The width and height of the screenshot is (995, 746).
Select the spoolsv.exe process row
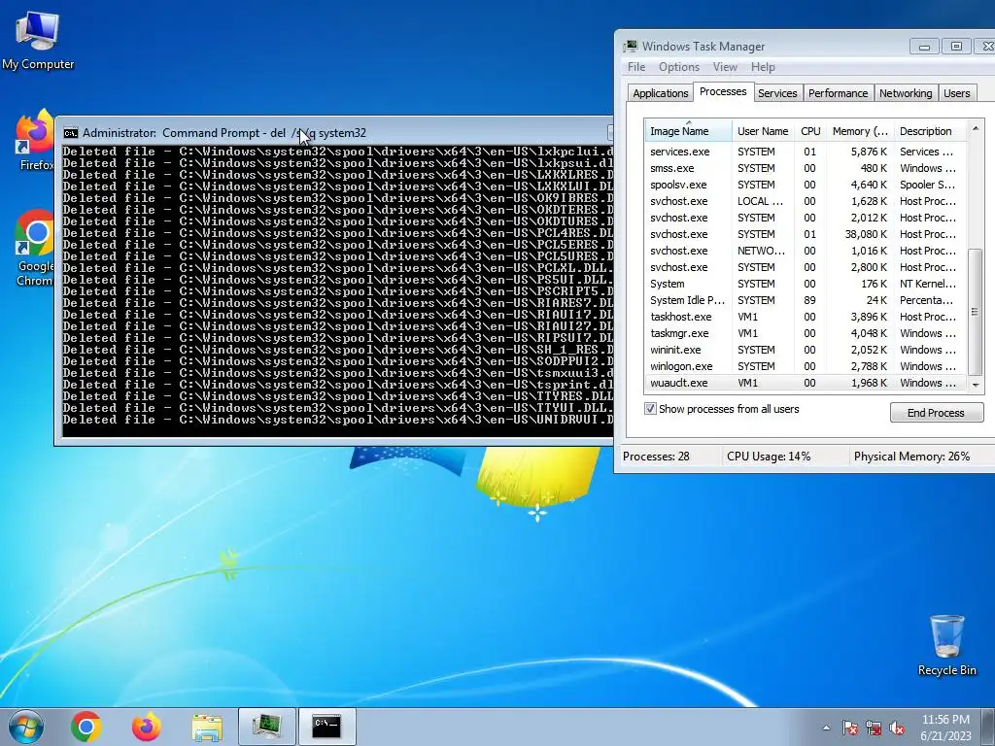coord(805,185)
